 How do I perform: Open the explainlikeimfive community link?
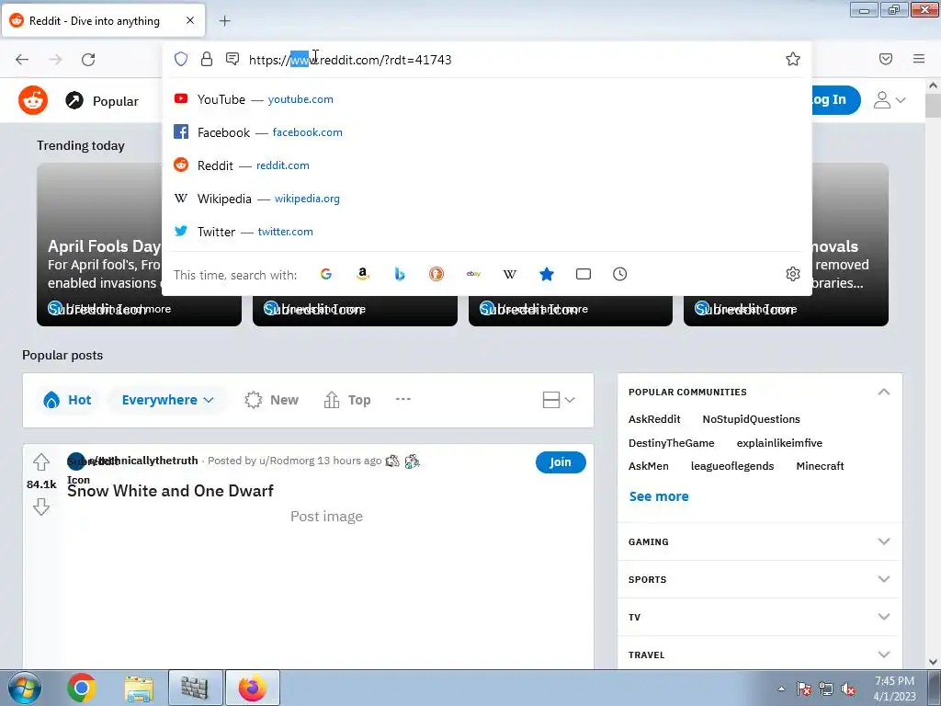click(x=779, y=443)
